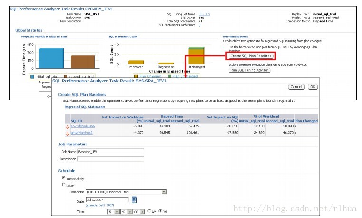362x218 pixels.
Task: Open the SQL ID link ending in rus2
Action: point(82,133)
